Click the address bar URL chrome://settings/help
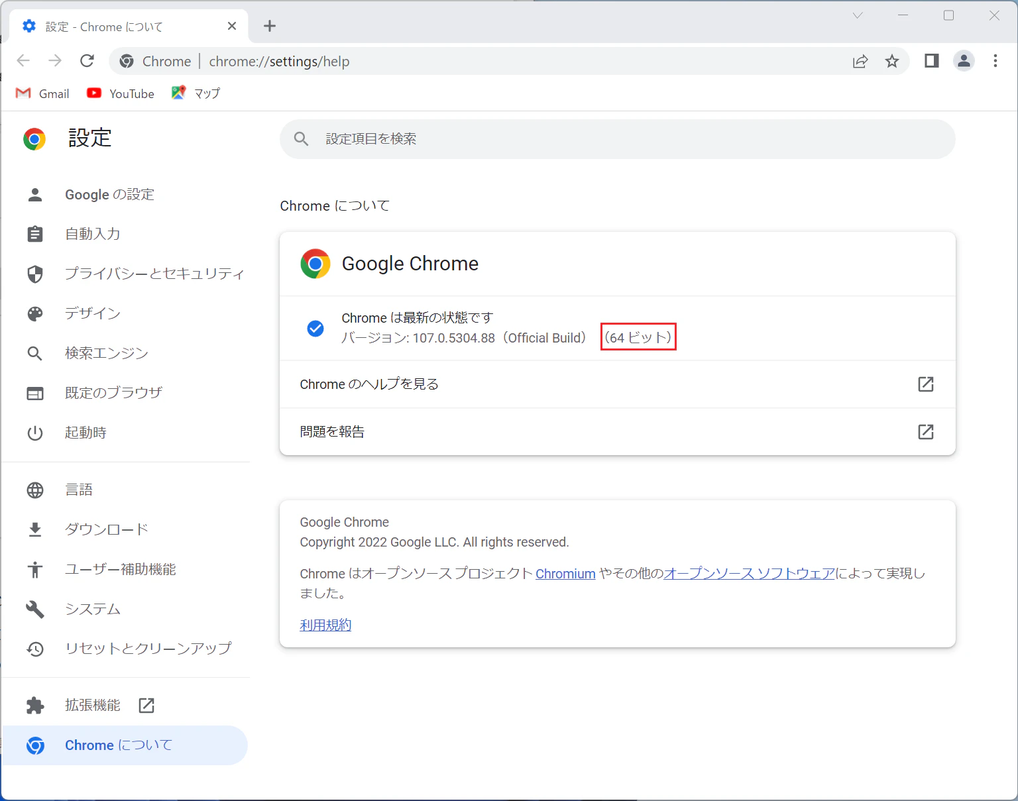Image resolution: width=1018 pixels, height=801 pixels. pos(279,62)
